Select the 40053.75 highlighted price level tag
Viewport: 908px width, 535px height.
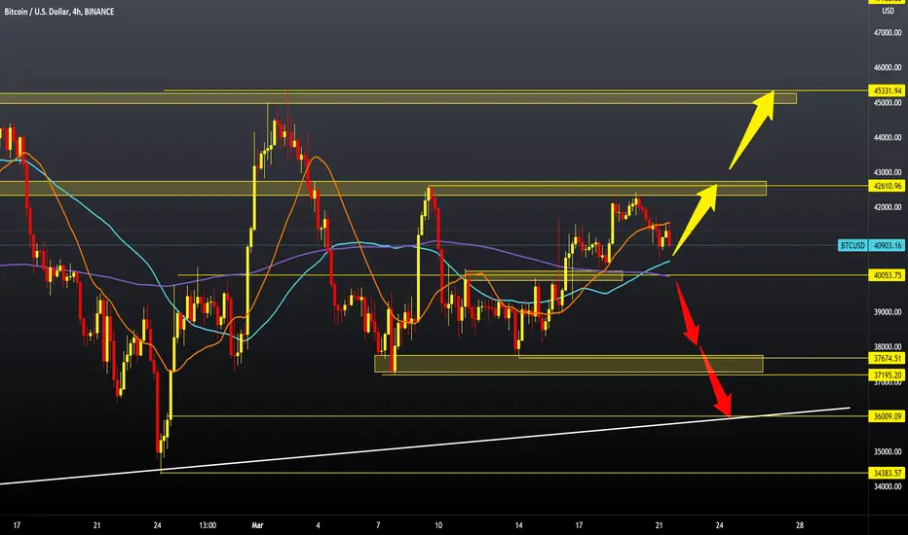pos(888,275)
